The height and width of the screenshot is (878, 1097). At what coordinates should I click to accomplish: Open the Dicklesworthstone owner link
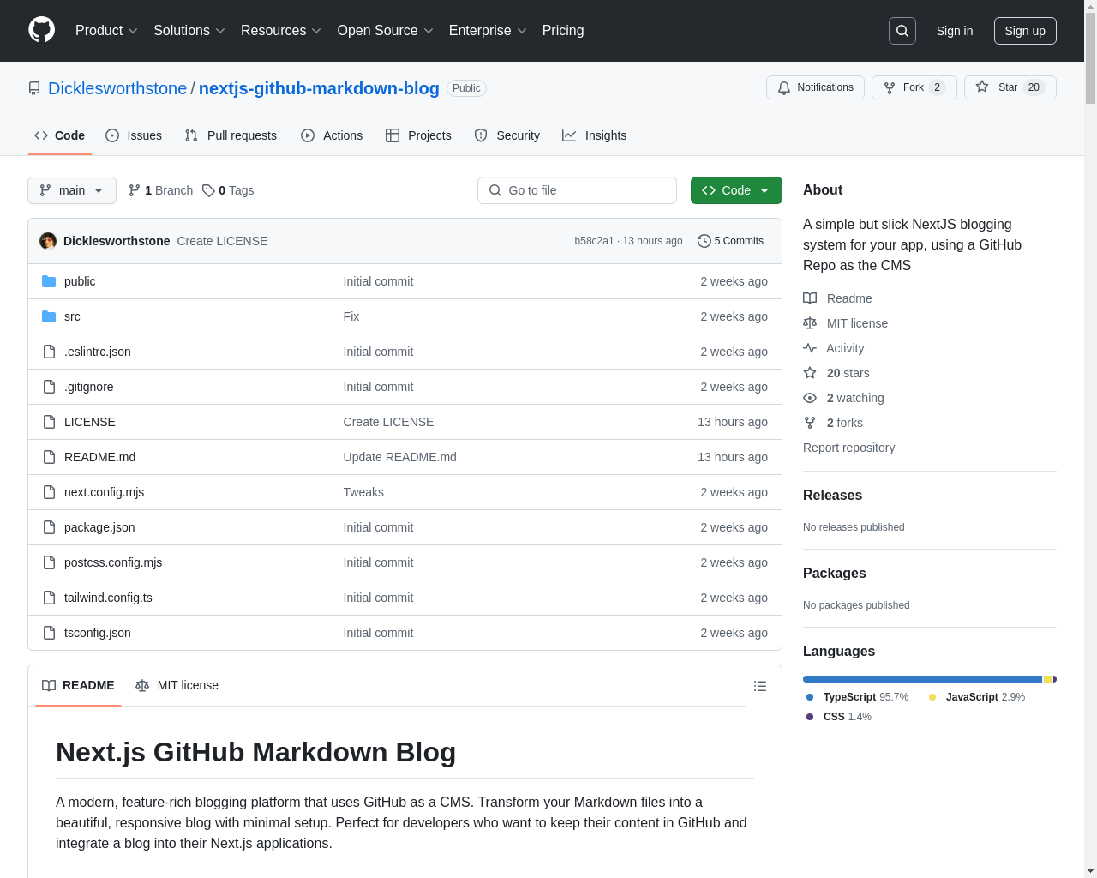pos(117,88)
